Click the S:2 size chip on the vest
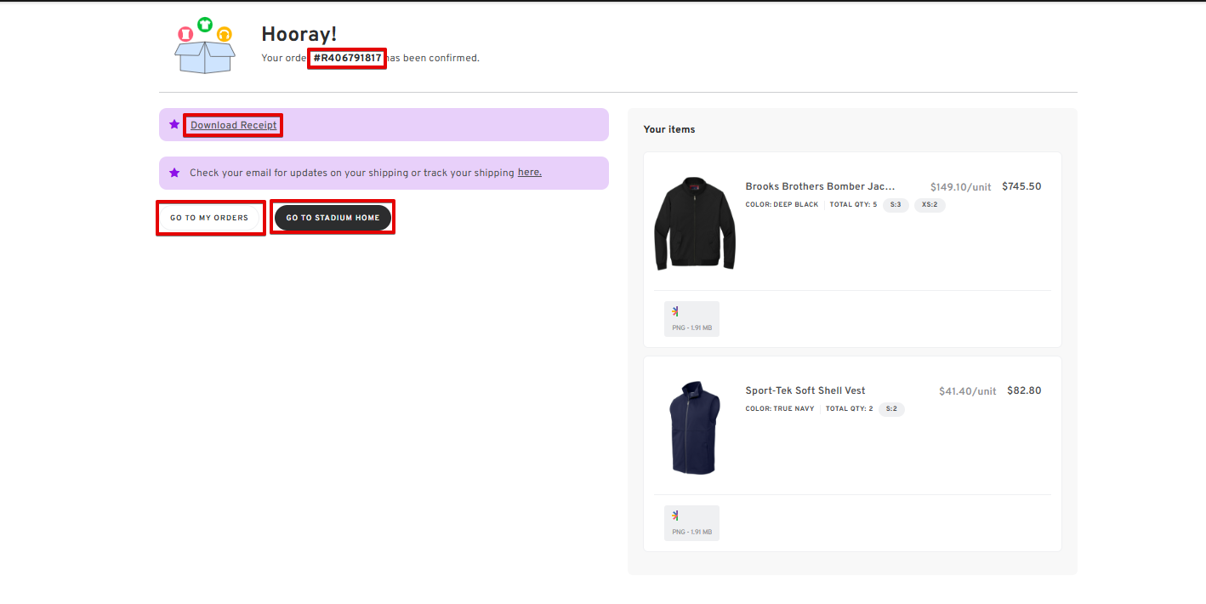 891,409
